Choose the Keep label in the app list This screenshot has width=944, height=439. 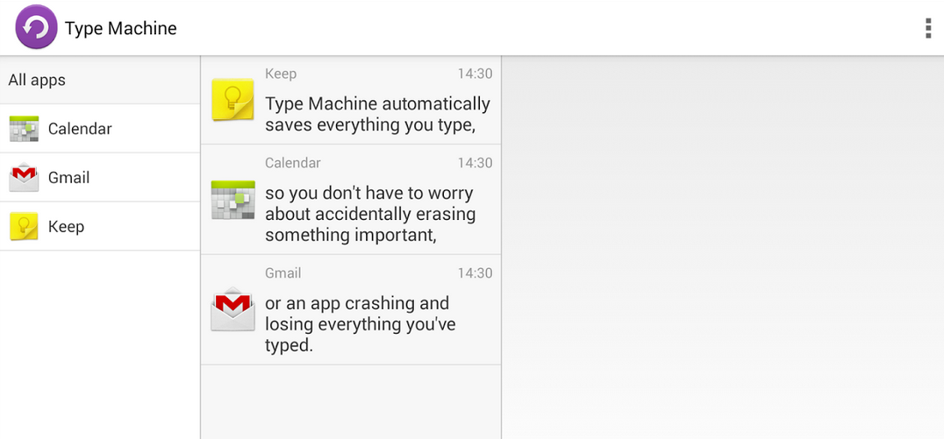click(66, 227)
